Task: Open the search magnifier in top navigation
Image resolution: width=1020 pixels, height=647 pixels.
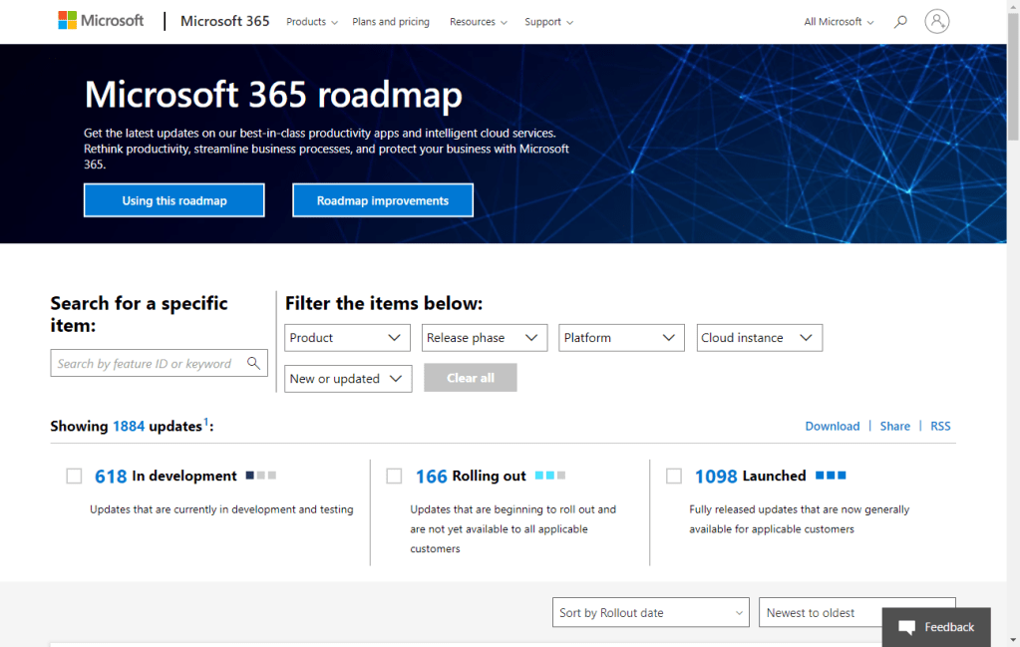Action: [x=900, y=21]
